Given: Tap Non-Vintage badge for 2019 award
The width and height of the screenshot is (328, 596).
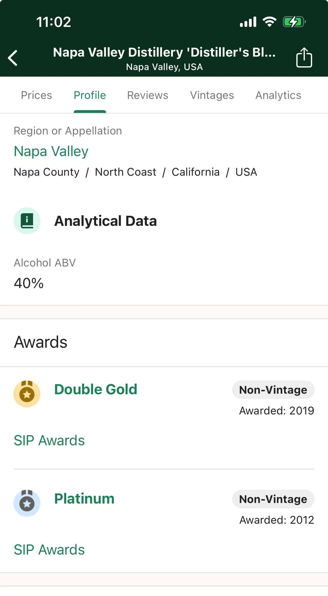Looking at the screenshot, I should 273,390.
